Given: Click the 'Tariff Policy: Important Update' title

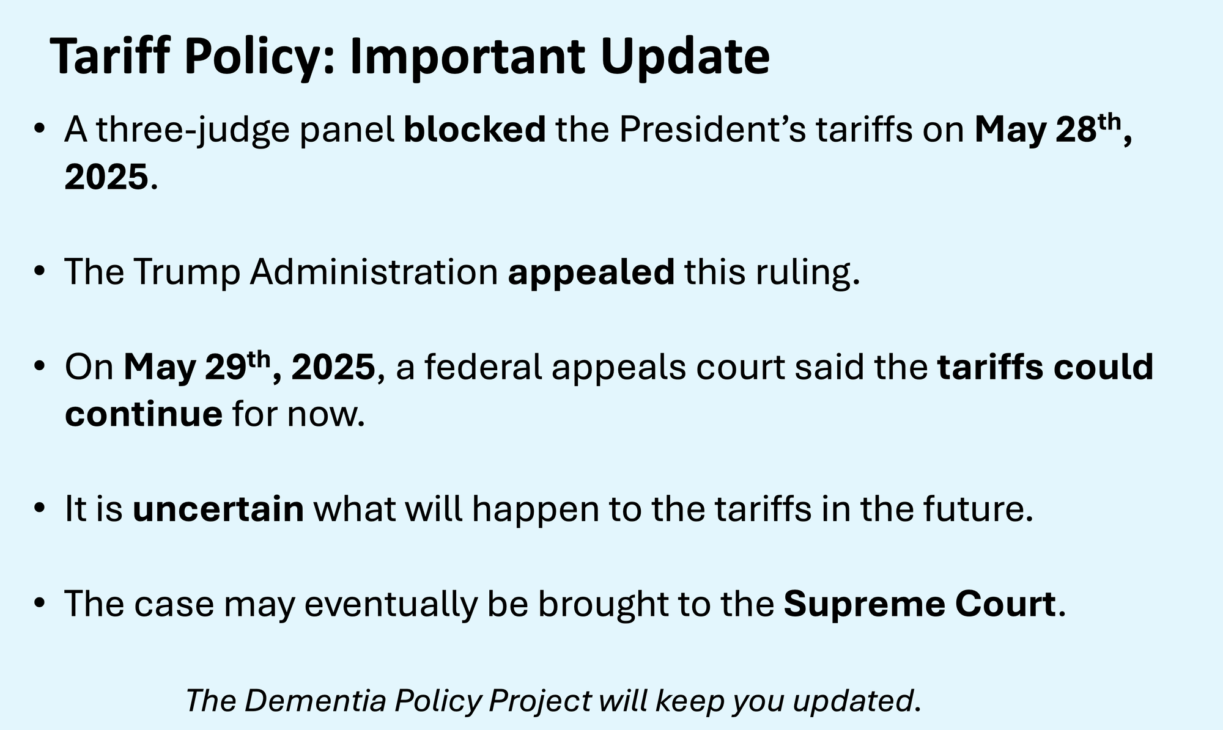Looking at the screenshot, I should [x=410, y=56].
